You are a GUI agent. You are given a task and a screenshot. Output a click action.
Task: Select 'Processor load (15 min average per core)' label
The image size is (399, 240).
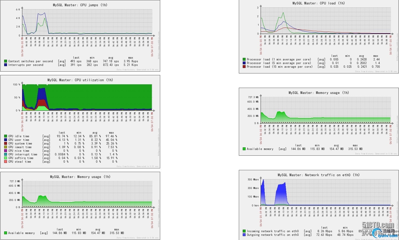pos(280,67)
